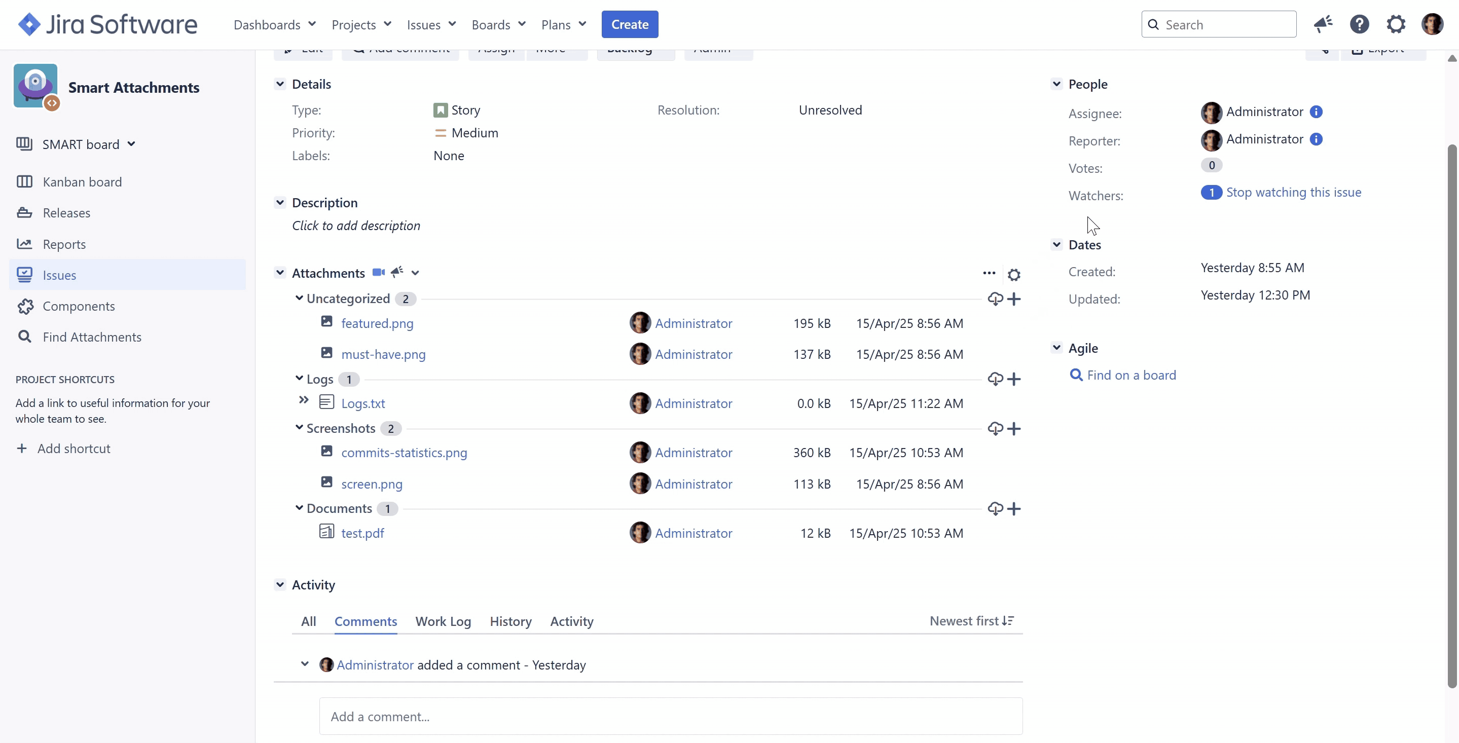Click the Attachments settings gear icon
Screen dimensions: 1459x743
pyautogui.click(x=1014, y=275)
